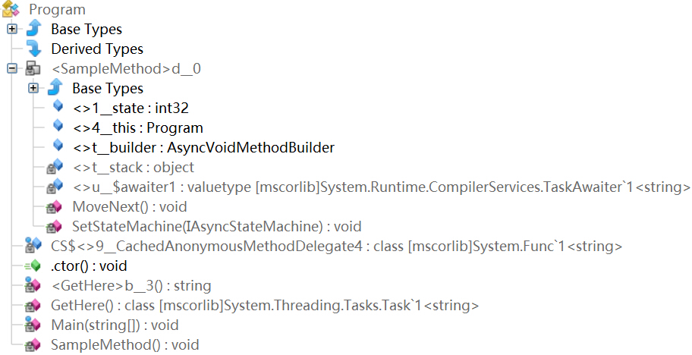
Task: Click the private field icon for <>t__stack
Action: (55, 167)
